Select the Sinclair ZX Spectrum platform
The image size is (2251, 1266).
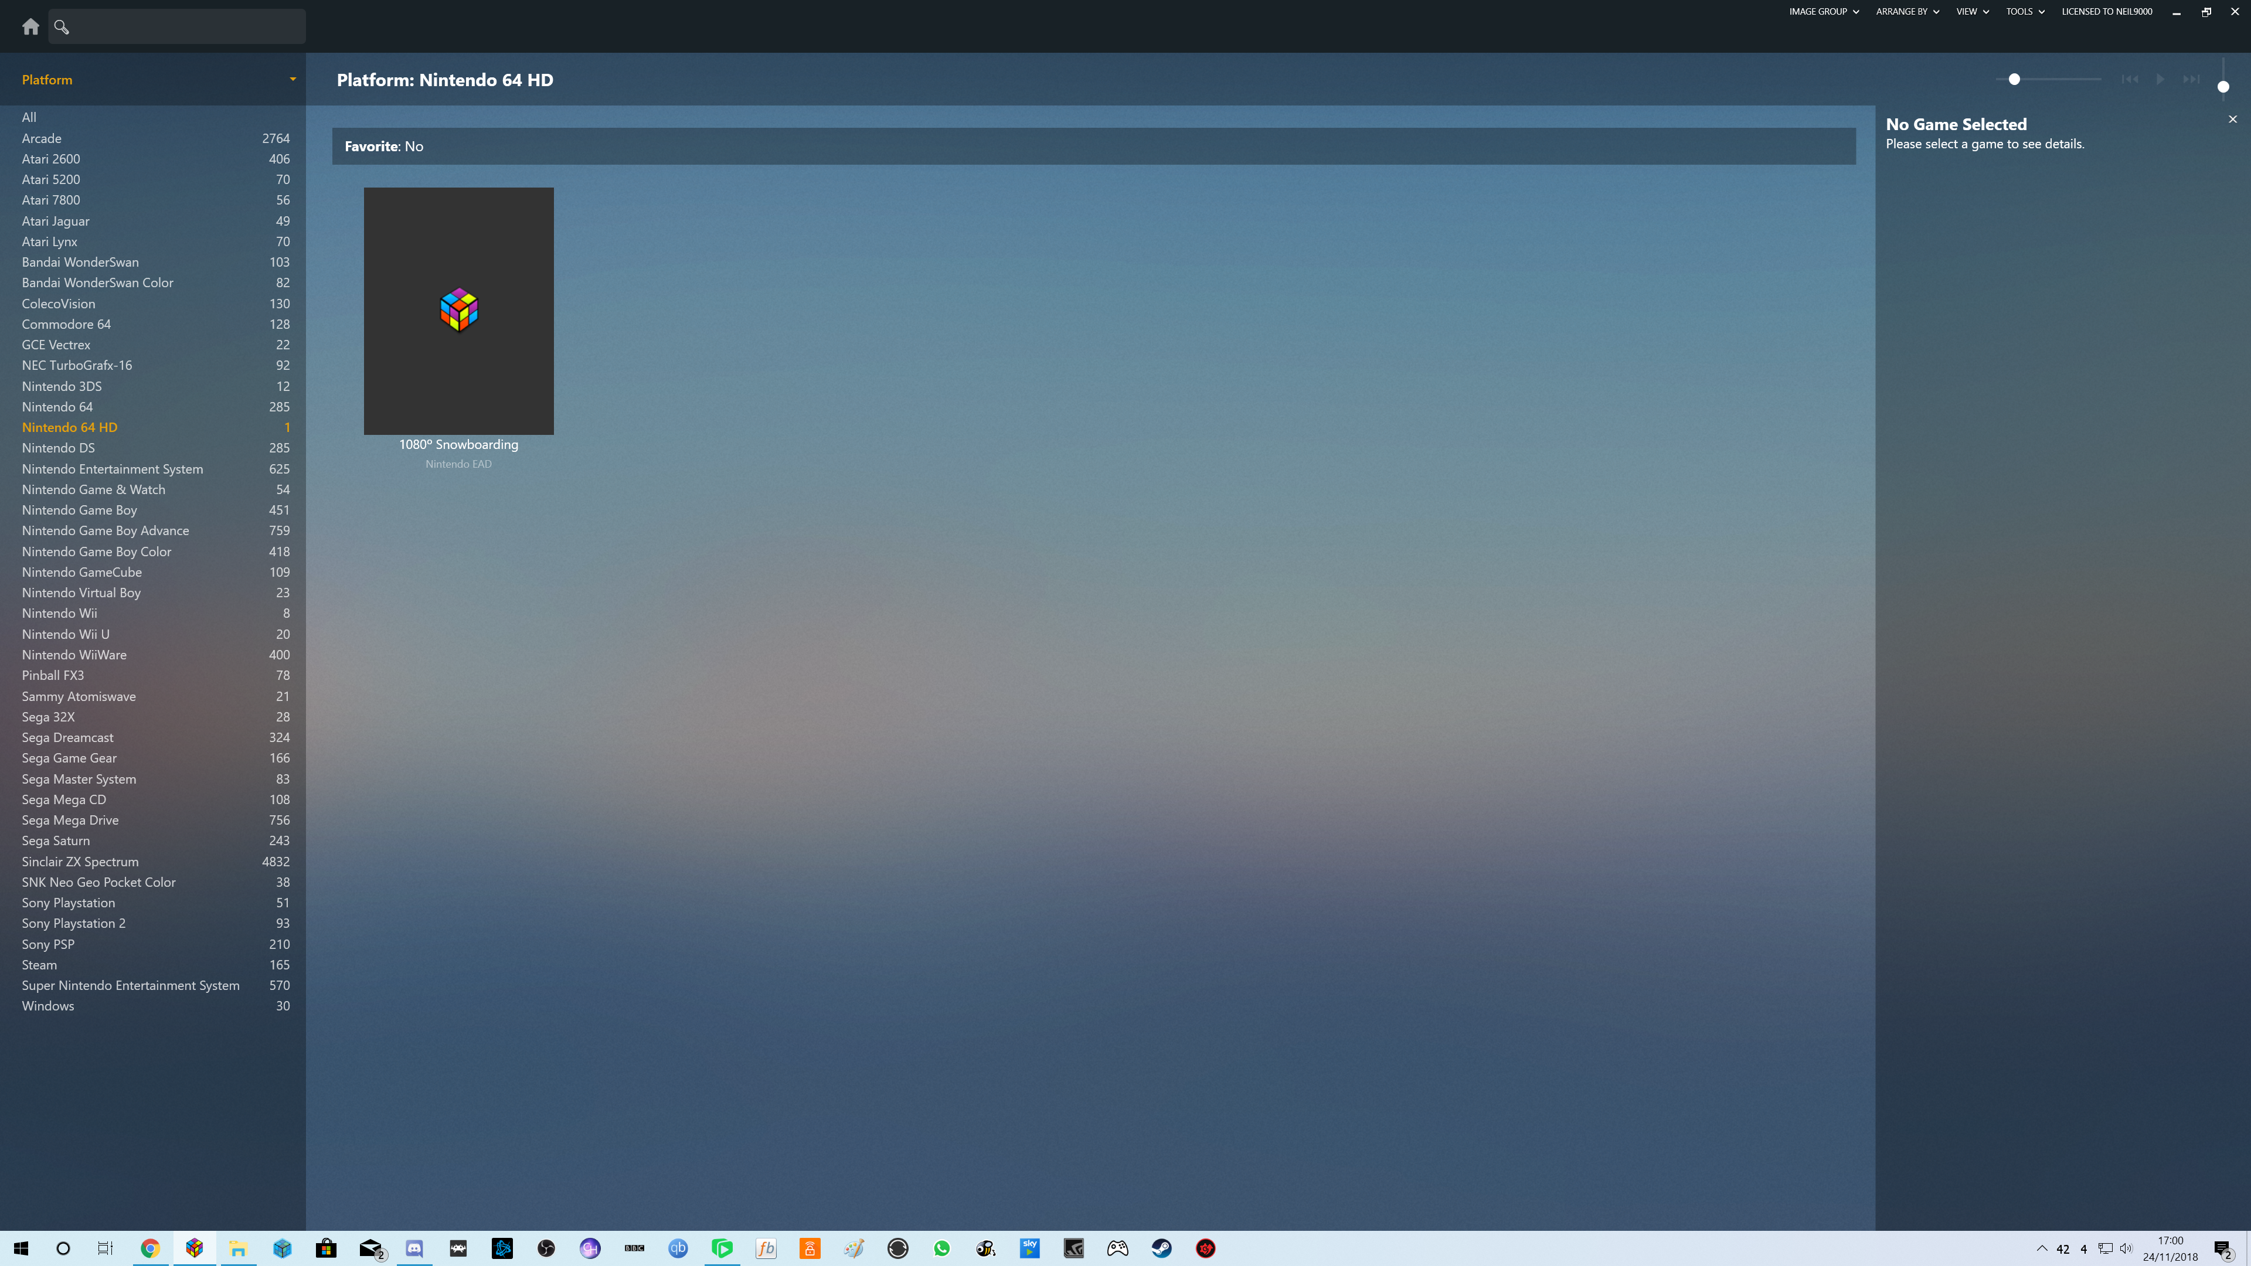pos(153,862)
